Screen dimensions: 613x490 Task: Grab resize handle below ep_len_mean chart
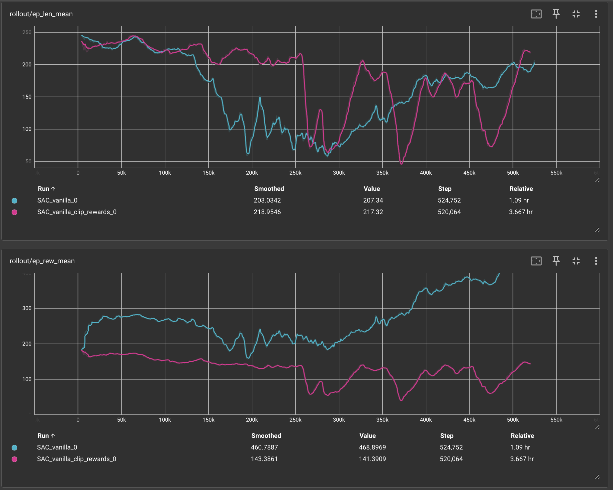tap(597, 180)
